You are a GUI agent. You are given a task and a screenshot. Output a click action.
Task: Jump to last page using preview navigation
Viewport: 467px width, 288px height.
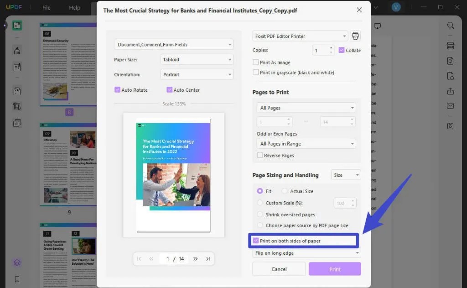[x=208, y=259]
